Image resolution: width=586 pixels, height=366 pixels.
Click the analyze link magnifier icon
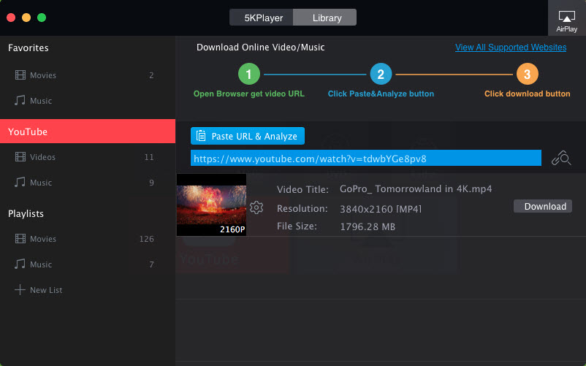coord(561,158)
